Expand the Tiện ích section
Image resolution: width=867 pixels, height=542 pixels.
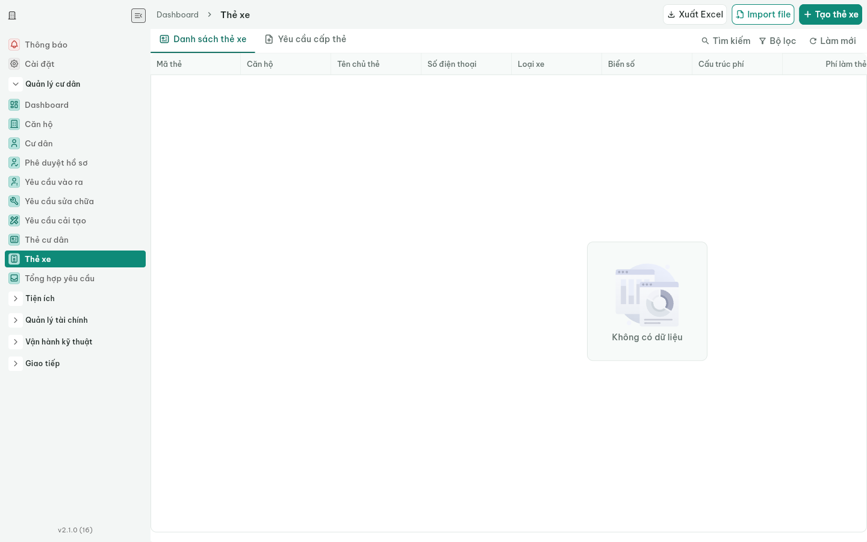[x=16, y=299]
